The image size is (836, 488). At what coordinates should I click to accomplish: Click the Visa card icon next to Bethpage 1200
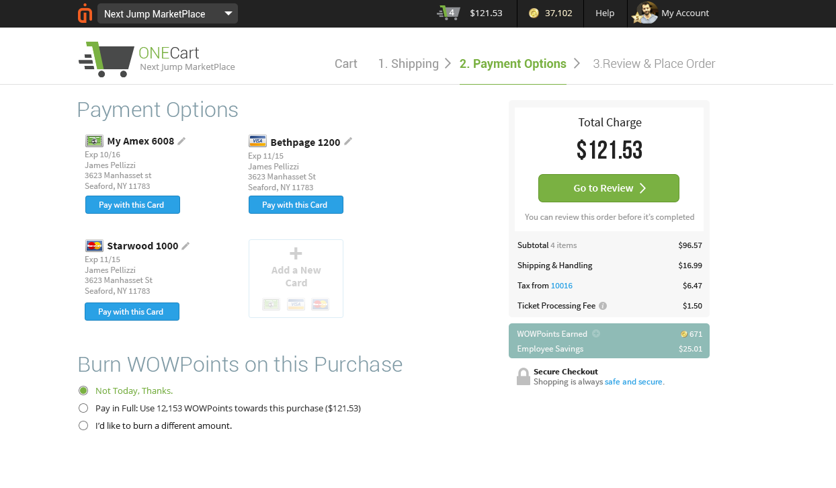257,141
